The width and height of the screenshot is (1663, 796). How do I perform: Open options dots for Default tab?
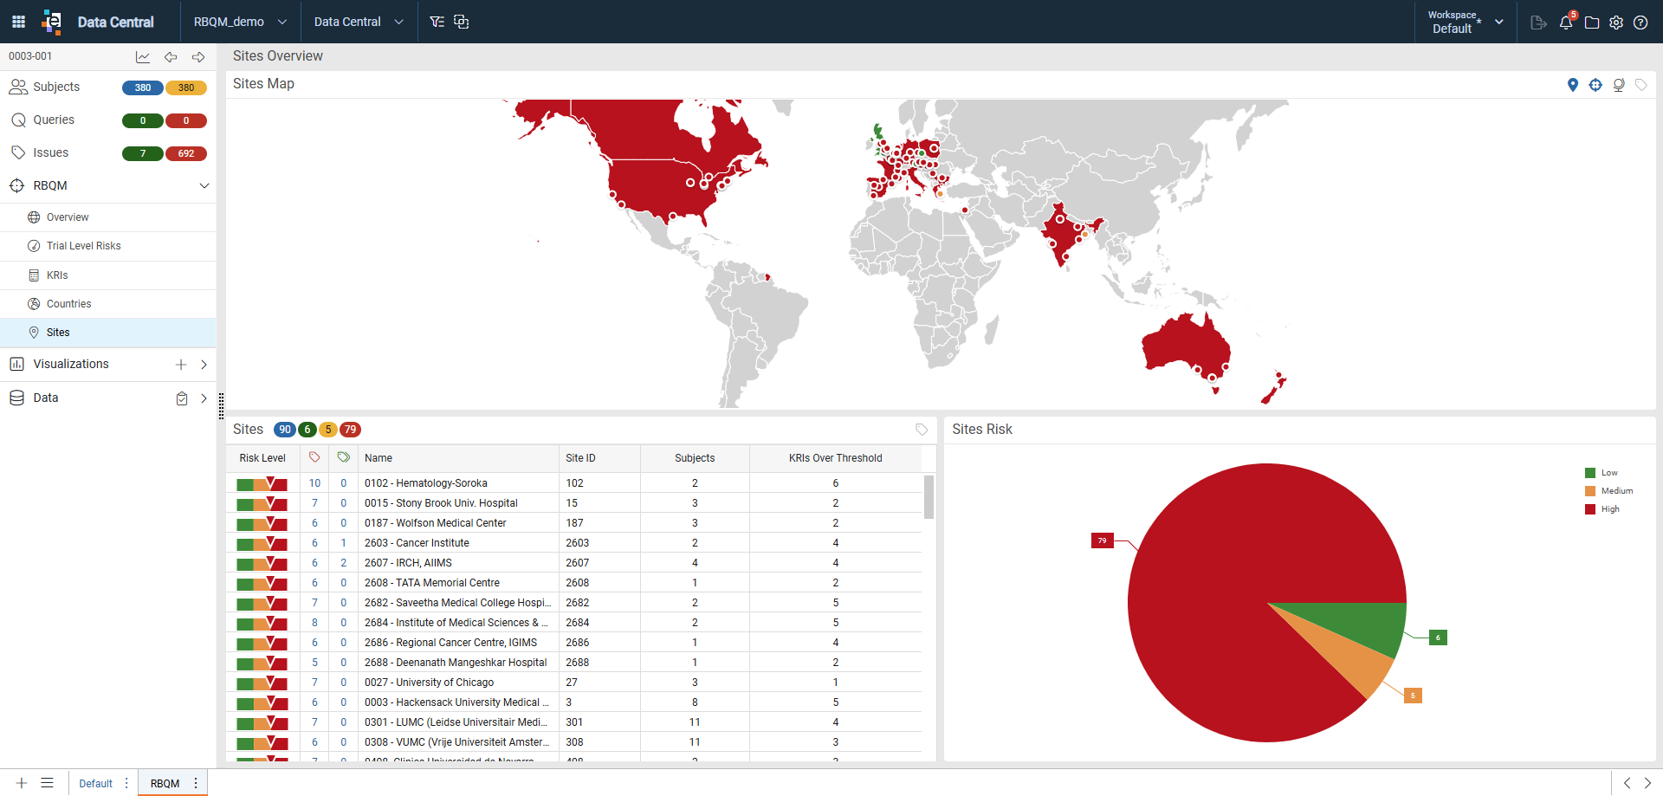coord(126,783)
